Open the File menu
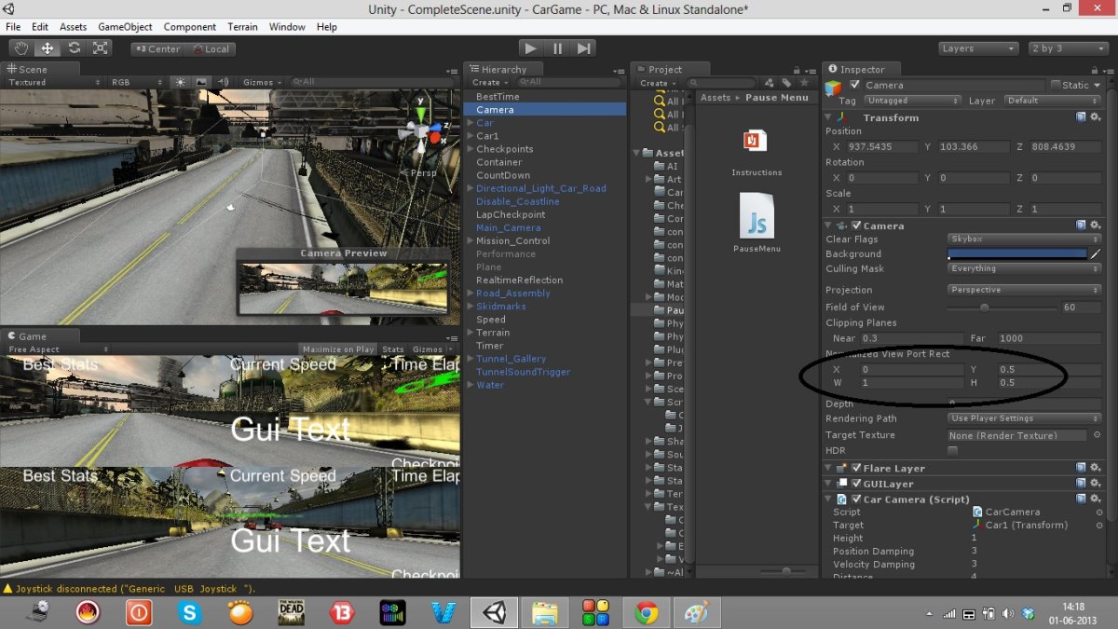Image resolution: width=1118 pixels, height=629 pixels. click(13, 27)
